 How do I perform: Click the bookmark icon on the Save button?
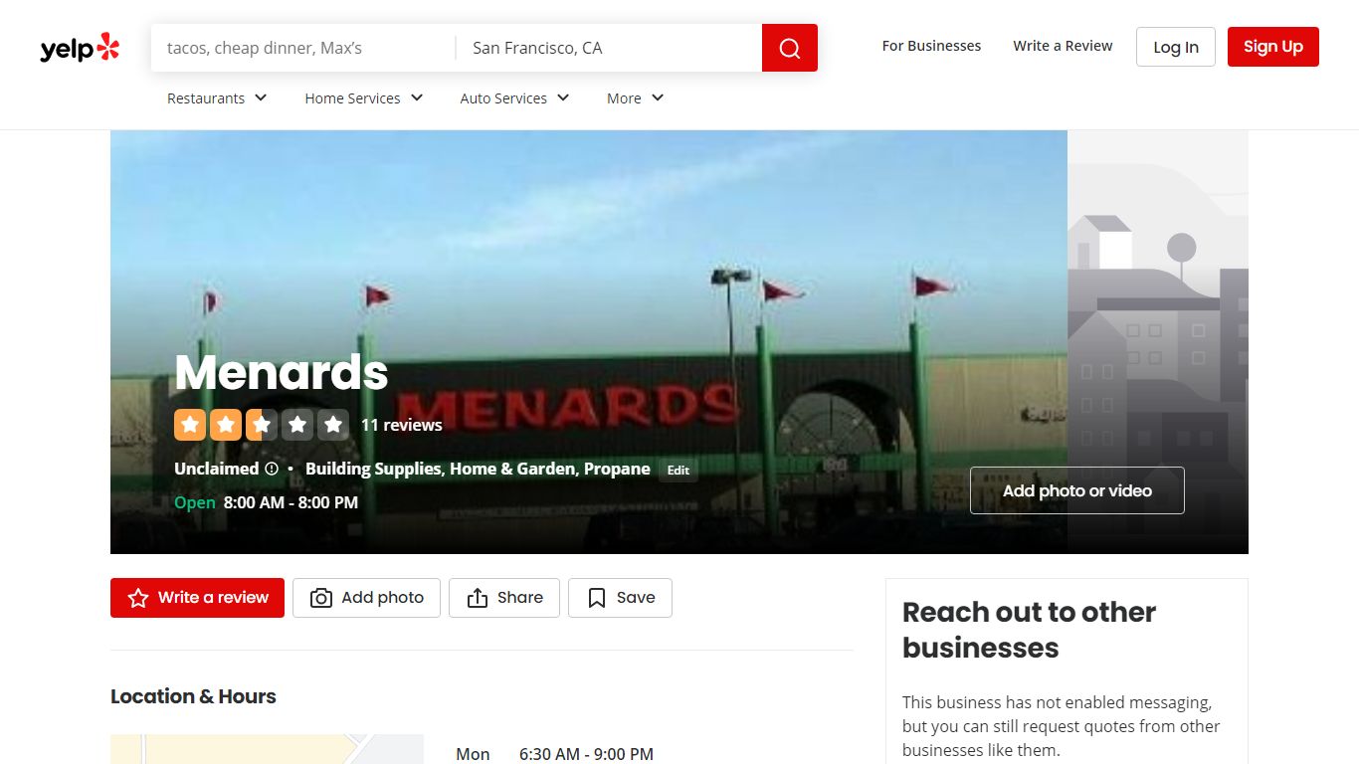point(597,598)
